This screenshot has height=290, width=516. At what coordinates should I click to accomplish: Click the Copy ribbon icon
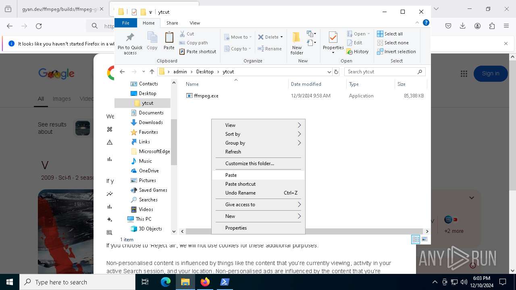(x=152, y=41)
